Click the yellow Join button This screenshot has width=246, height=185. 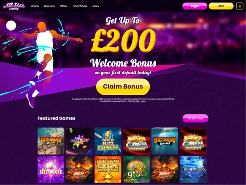221,6
